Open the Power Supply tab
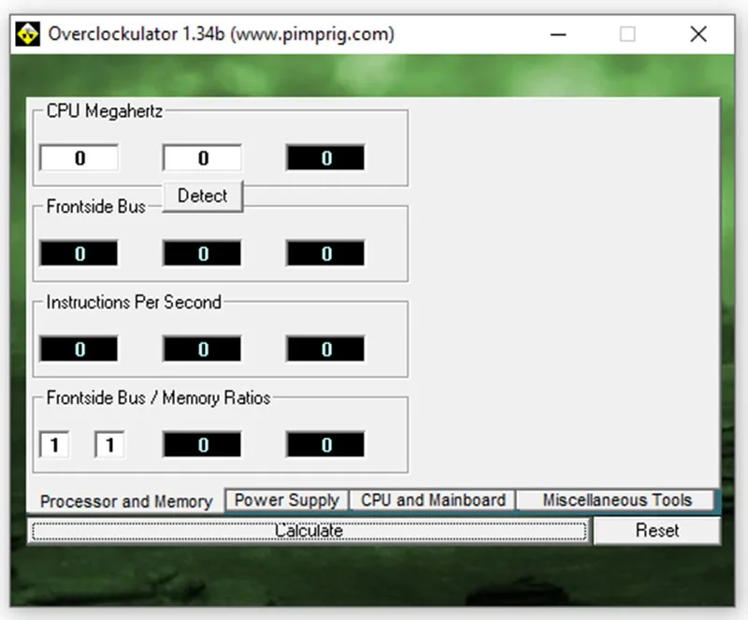 287,500
